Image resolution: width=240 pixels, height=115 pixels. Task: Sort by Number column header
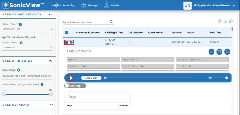(177, 32)
